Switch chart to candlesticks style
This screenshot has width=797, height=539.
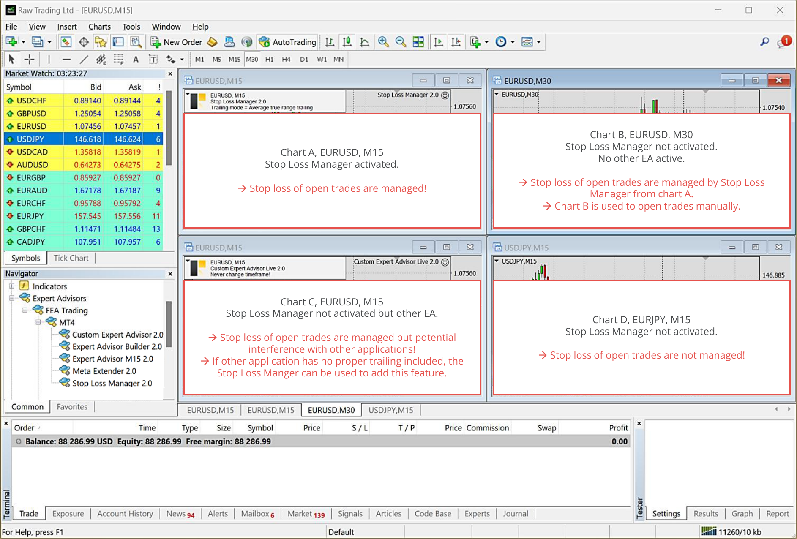click(x=347, y=42)
